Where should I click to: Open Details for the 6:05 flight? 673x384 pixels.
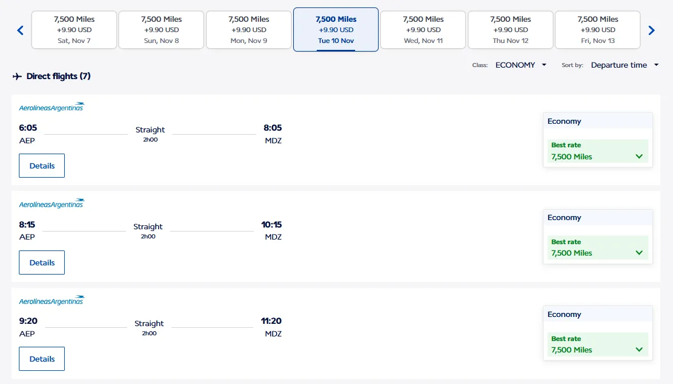coord(42,166)
